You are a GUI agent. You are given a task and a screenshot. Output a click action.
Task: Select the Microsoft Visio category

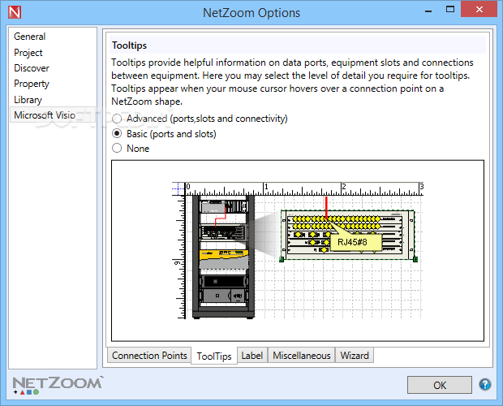(53, 114)
